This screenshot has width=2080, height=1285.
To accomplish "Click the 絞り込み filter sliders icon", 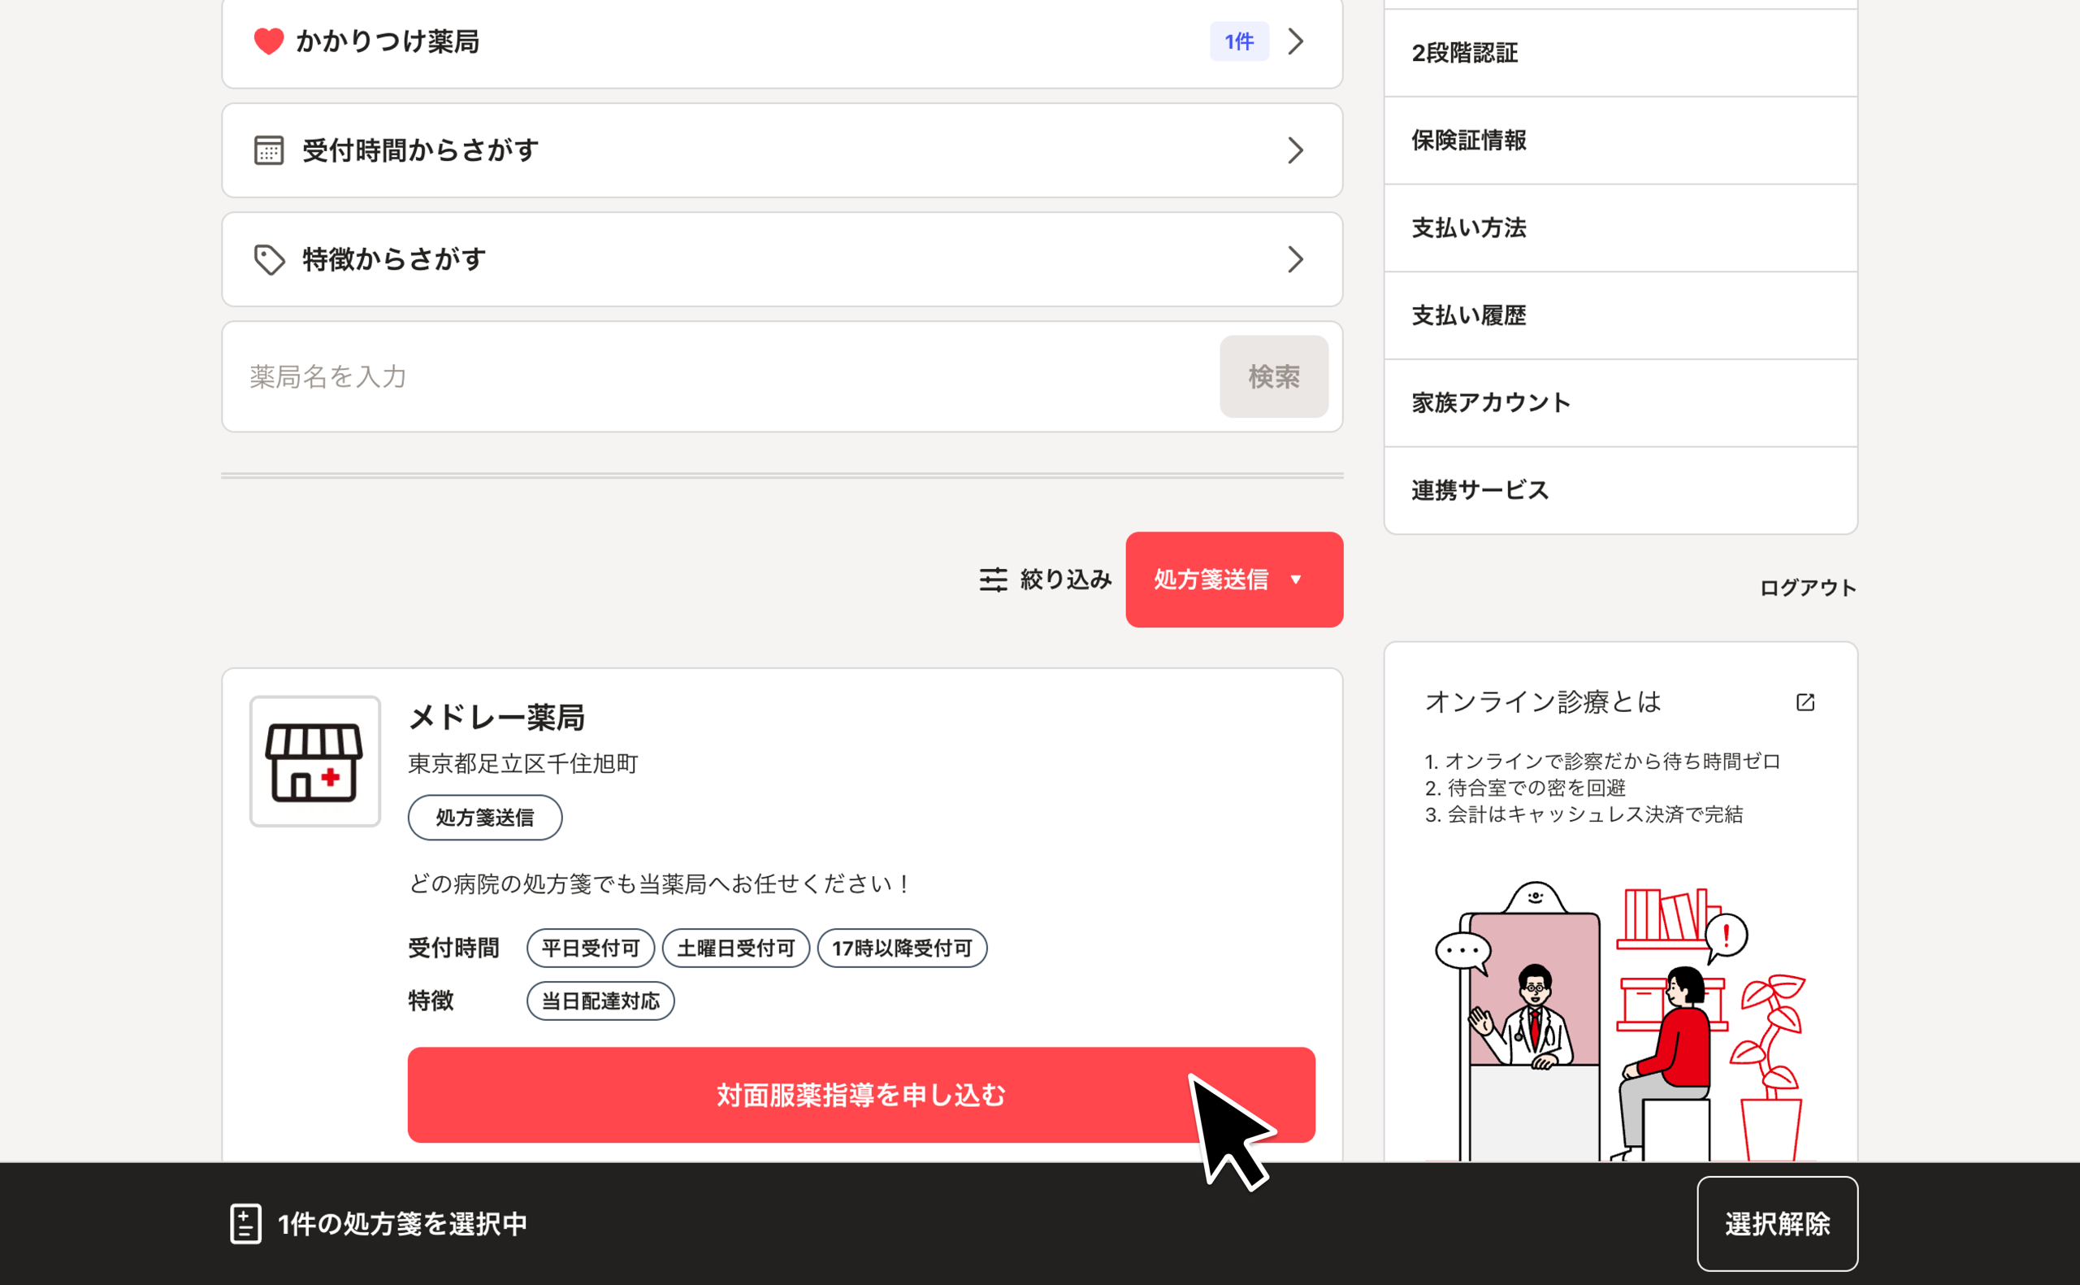I will (x=993, y=580).
